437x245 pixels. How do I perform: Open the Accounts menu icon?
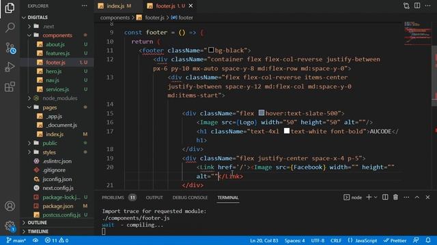(x=10, y=206)
